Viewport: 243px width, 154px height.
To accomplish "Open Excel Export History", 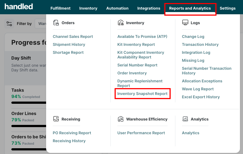I will [201, 97].
